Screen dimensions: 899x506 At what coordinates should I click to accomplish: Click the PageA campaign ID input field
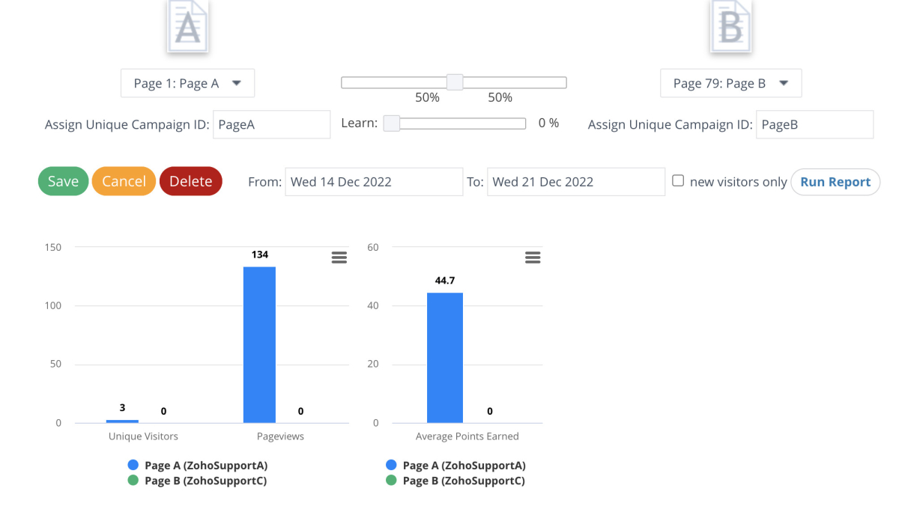(271, 124)
